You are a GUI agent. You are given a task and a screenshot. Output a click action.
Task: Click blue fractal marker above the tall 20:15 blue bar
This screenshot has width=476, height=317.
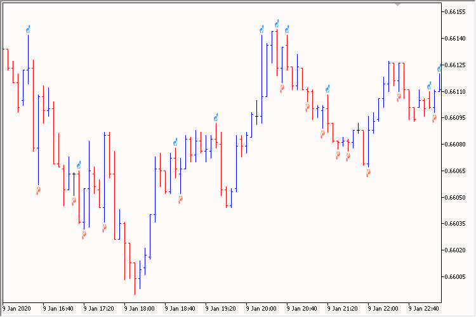coord(261,29)
